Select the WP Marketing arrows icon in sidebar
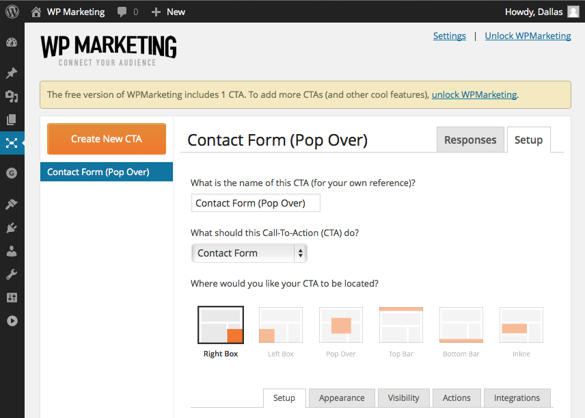 pyautogui.click(x=12, y=143)
